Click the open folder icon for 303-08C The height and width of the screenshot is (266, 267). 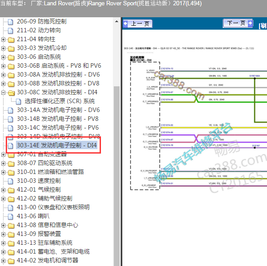click(11, 93)
